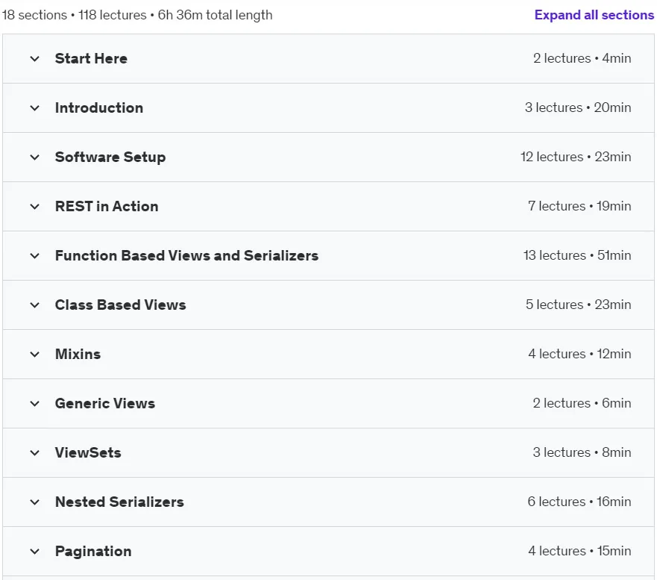
Task: Expand the Start Here section chevron
Action: pyautogui.click(x=35, y=59)
